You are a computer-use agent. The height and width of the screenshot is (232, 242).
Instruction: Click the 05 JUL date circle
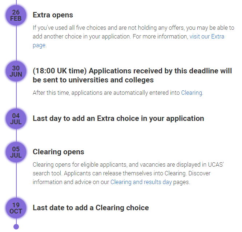(x=16, y=152)
